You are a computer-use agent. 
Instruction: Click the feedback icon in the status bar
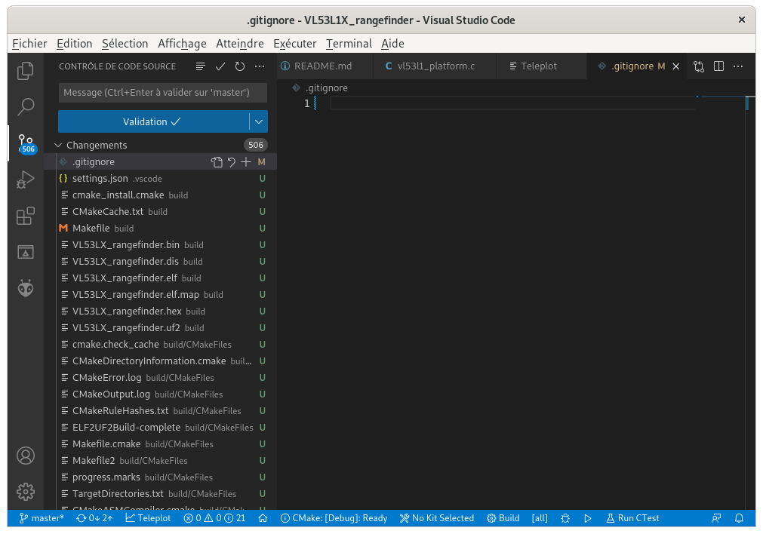(716, 518)
